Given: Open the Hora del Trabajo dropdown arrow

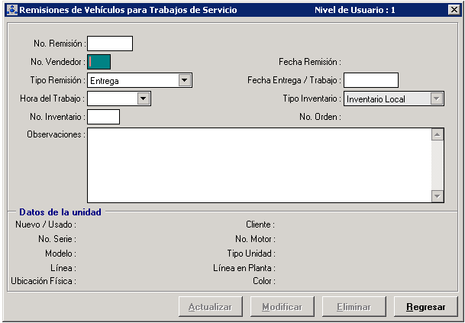Looking at the screenshot, I should [x=143, y=99].
